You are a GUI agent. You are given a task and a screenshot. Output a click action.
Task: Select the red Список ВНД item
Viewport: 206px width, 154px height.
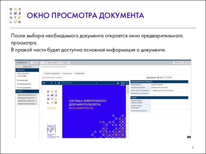pos(22,76)
